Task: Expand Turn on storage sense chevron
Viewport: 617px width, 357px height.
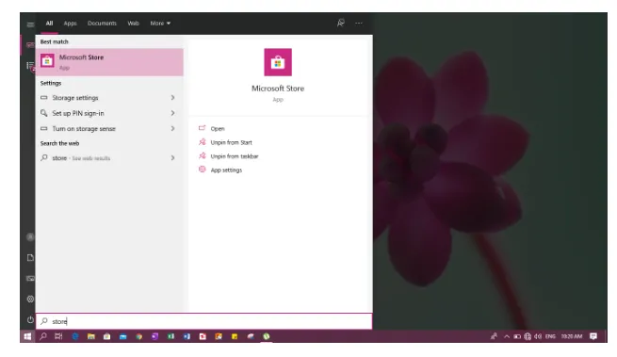Action: click(172, 128)
